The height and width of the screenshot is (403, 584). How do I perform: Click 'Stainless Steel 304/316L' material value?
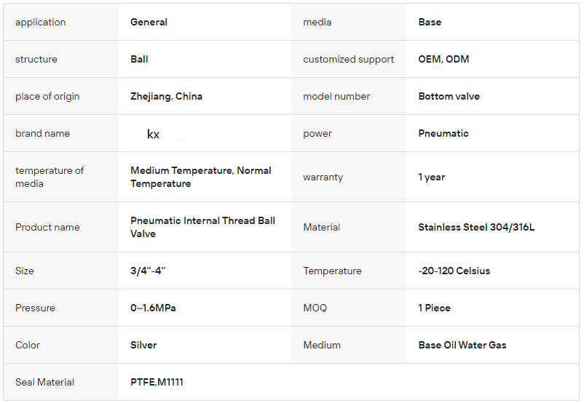pyautogui.click(x=476, y=228)
